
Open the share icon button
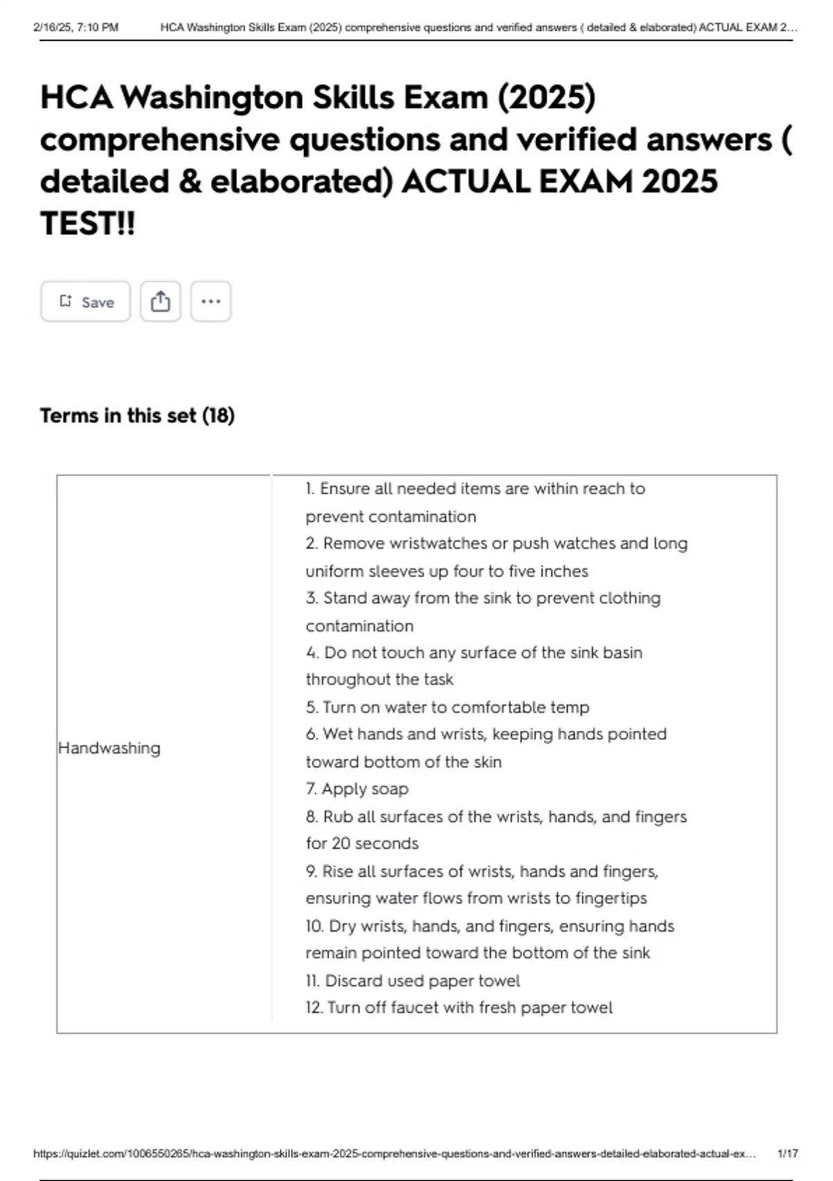(160, 302)
